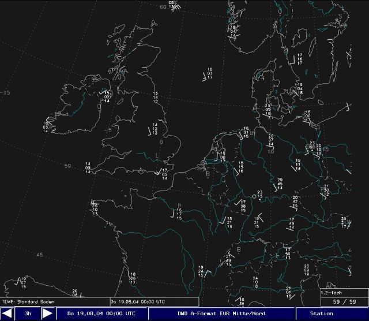Click the previous time step arrow
The height and width of the screenshot is (321, 369).
[7, 313]
